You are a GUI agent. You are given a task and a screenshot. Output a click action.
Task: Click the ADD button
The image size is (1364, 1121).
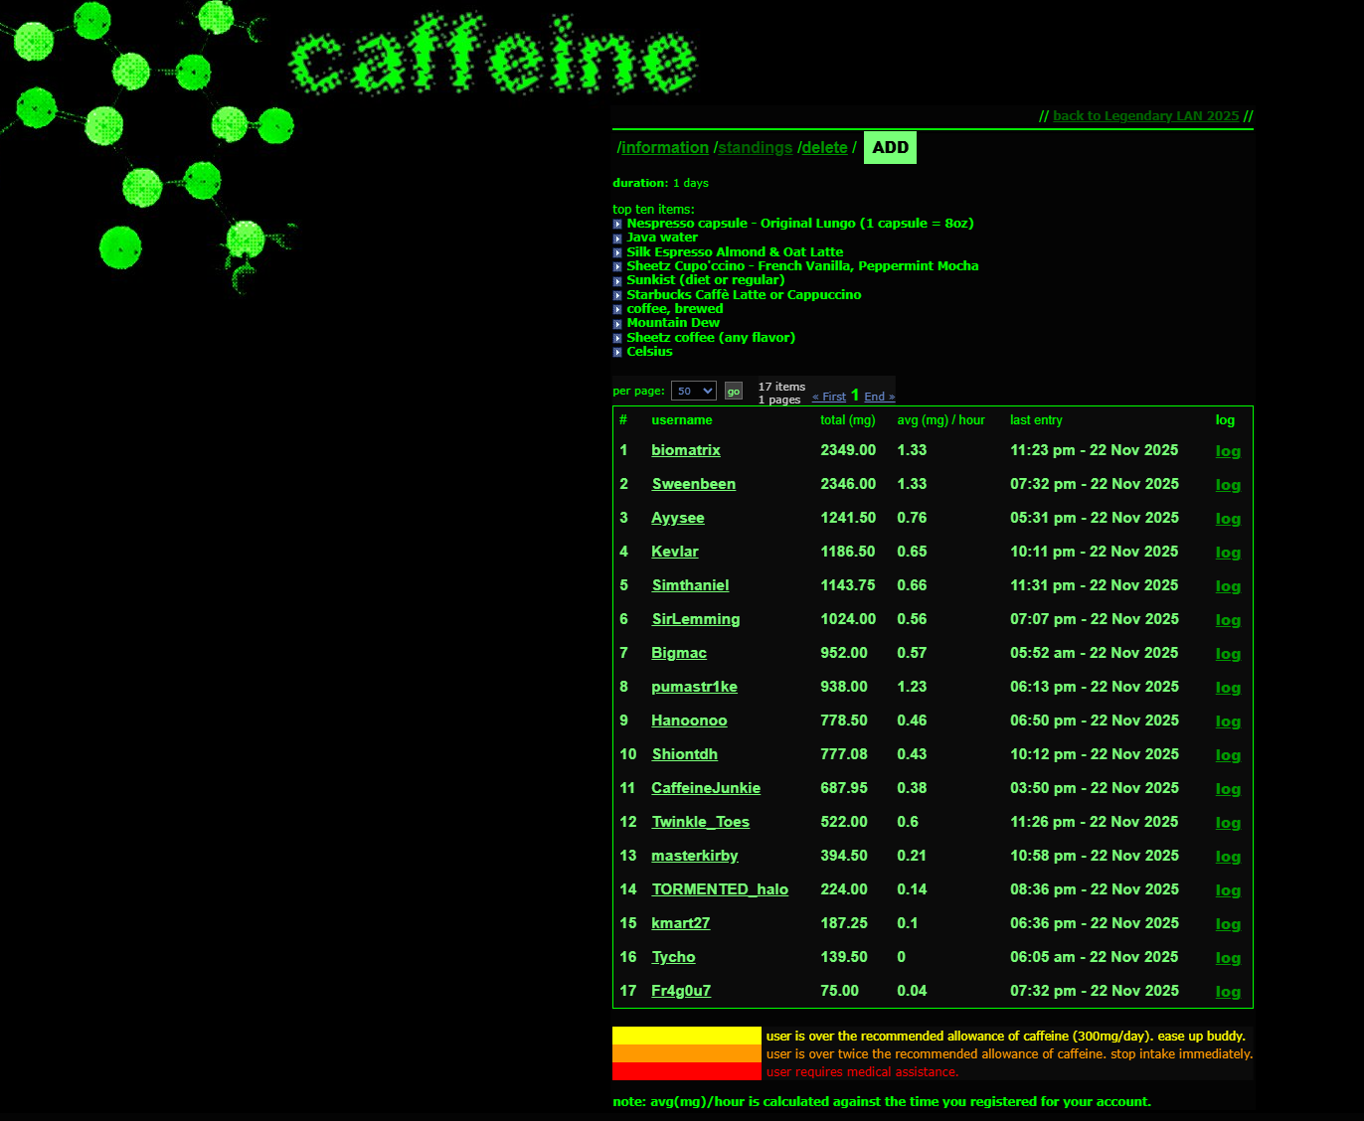pyautogui.click(x=890, y=147)
